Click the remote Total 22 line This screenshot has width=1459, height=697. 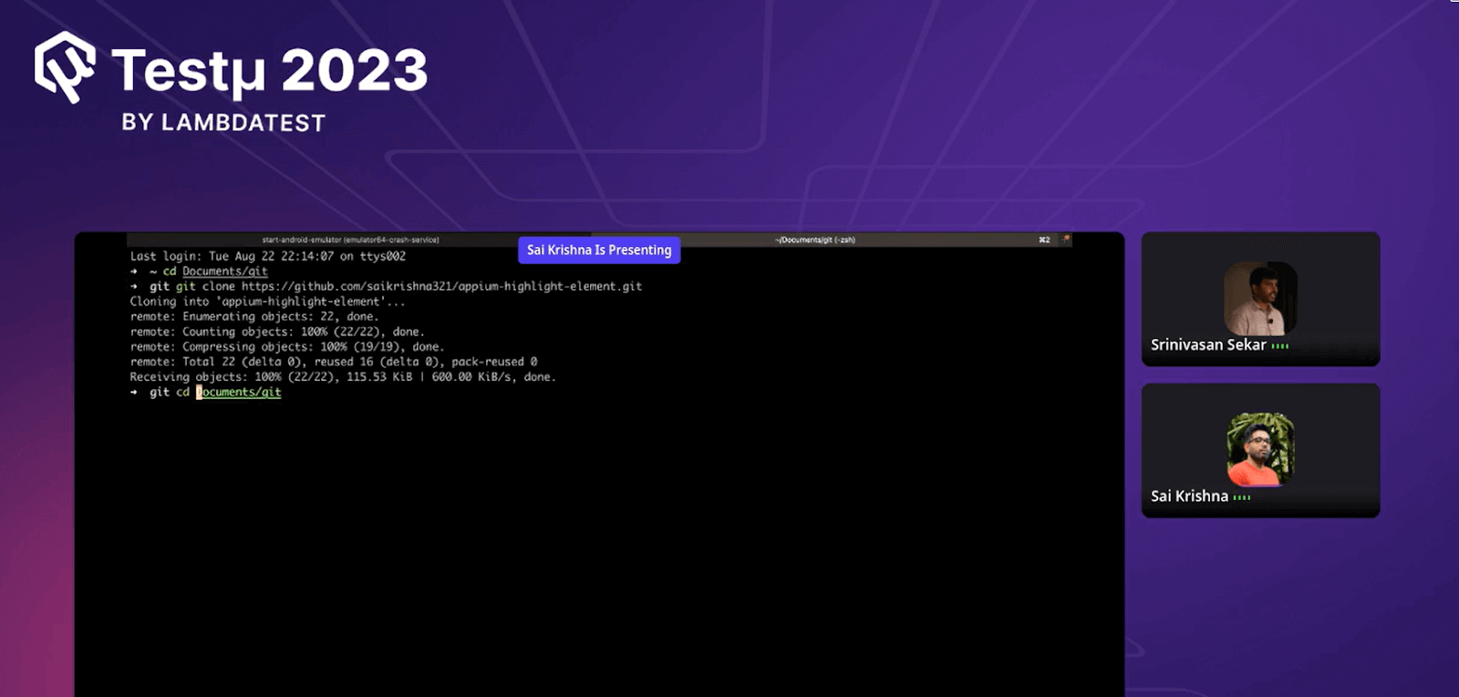334,362
